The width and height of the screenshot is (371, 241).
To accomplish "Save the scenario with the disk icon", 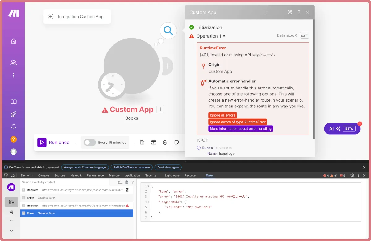I will (142, 143).
